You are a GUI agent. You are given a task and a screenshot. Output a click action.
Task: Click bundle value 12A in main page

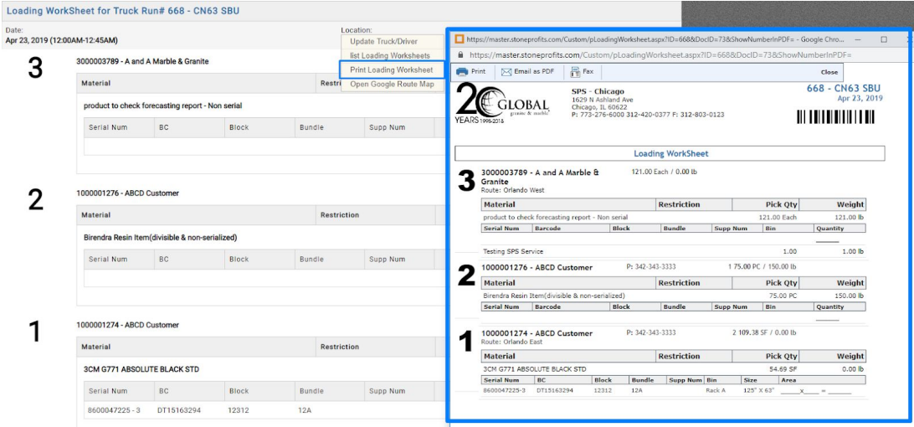[305, 410]
